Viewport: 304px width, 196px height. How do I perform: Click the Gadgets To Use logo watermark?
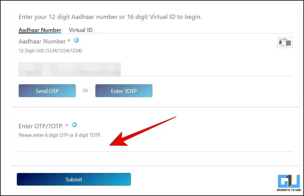[289, 183]
